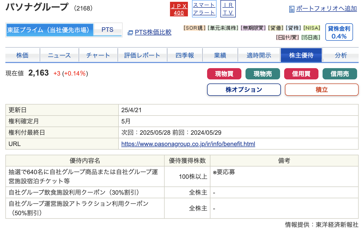
Task: Click the current price 2,163
Action: pos(39,73)
